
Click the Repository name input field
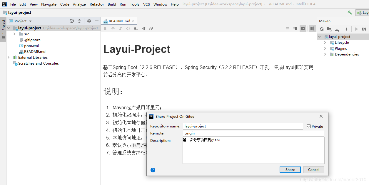point(243,126)
